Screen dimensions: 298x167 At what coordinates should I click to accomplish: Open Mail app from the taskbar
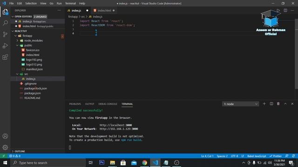point(134,163)
